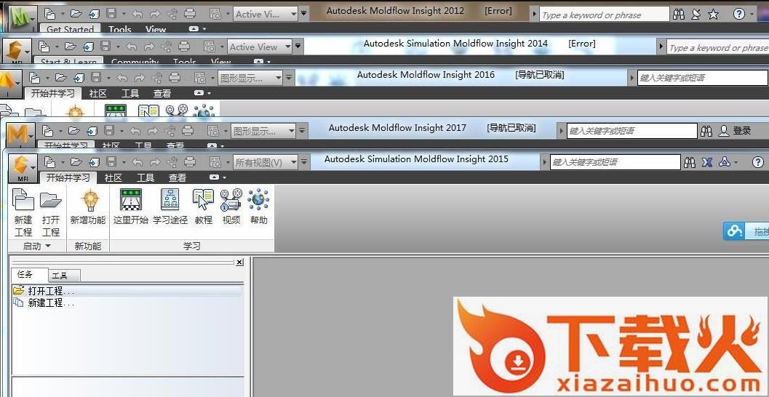Viewport: 769px width, 397px height.
Task: Click the 帮助 globe help icon
Action: [x=258, y=201]
